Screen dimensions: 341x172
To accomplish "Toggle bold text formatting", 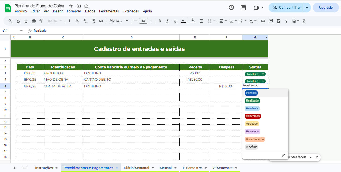I will [x=160, y=21].
